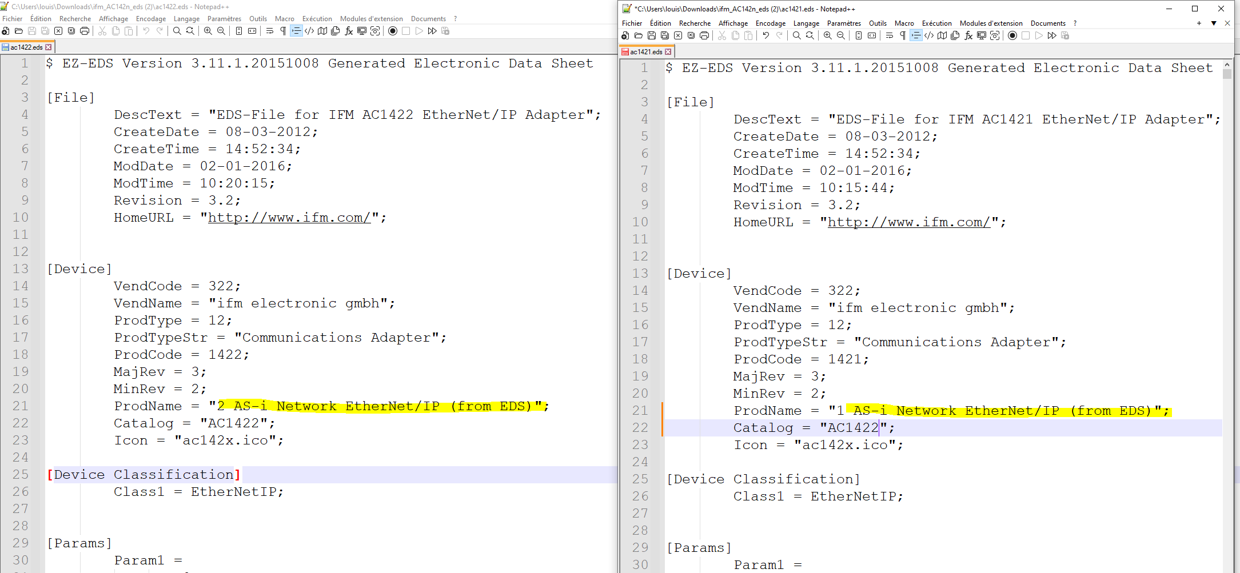Open Document Map icon in ac1421.eds window
This screenshot has width=1240, height=573.
942,35
